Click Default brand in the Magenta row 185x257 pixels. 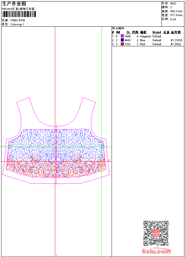click(157, 36)
